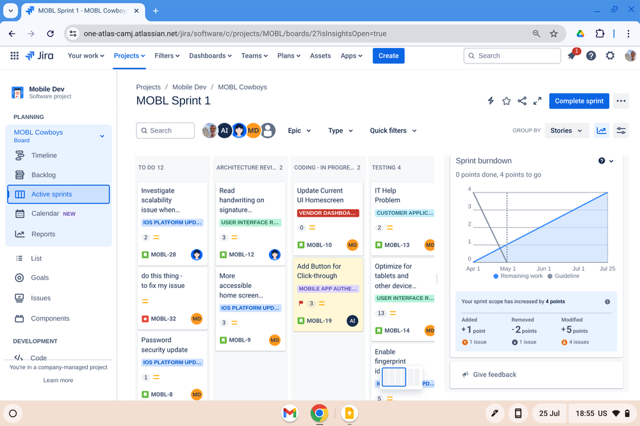The height and width of the screenshot is (426, 640).
Task: Click the scope increase info icon
Action: point(607,302)
